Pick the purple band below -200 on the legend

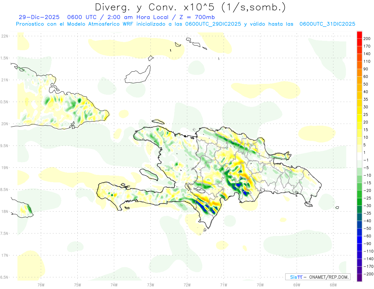tap(360, 278)
